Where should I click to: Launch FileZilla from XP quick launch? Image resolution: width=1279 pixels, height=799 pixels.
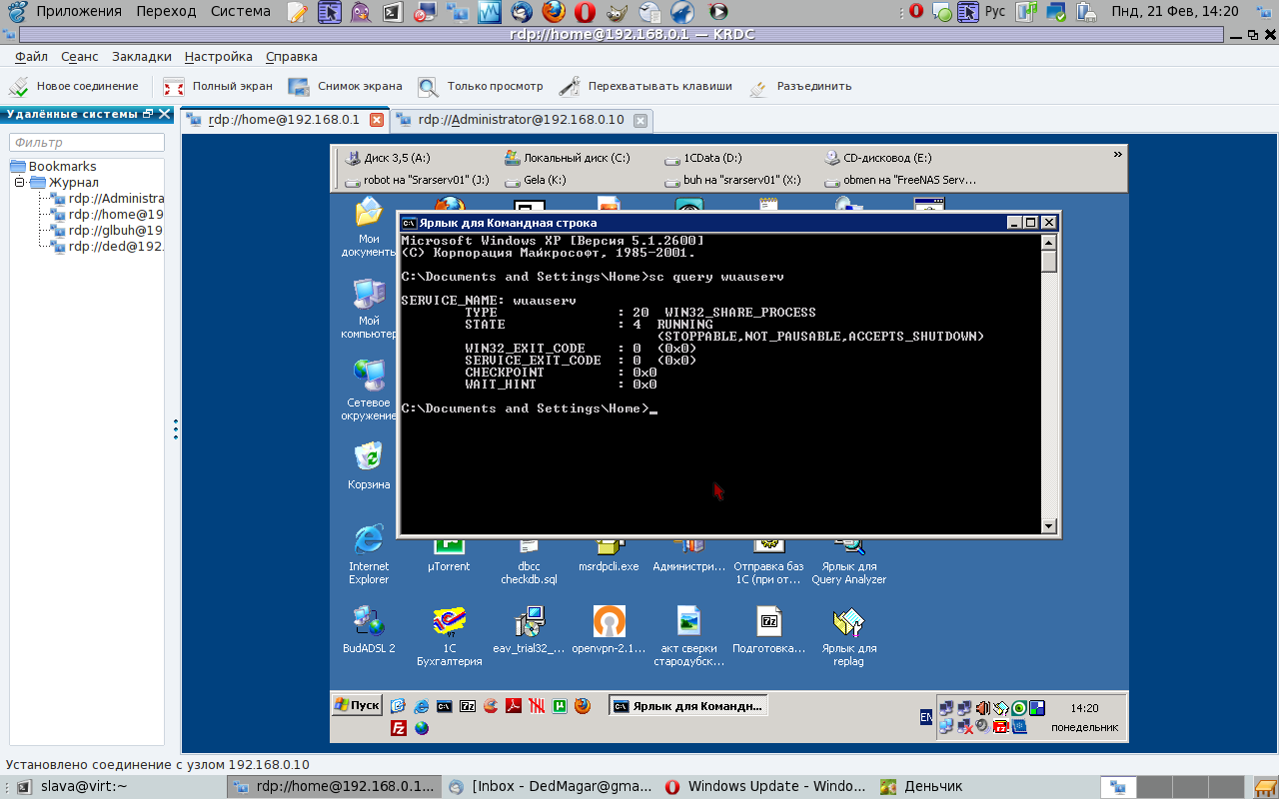pos(398,728)
